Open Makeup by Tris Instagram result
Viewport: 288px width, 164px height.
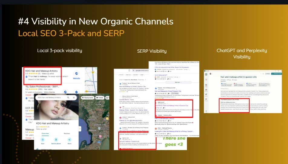click(131, 121)
